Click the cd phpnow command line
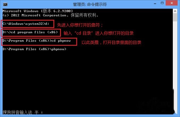 click(x=36, y=41)
